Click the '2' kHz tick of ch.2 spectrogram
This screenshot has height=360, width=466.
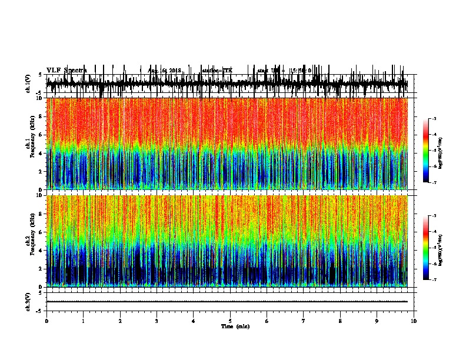tap(41, 269)
